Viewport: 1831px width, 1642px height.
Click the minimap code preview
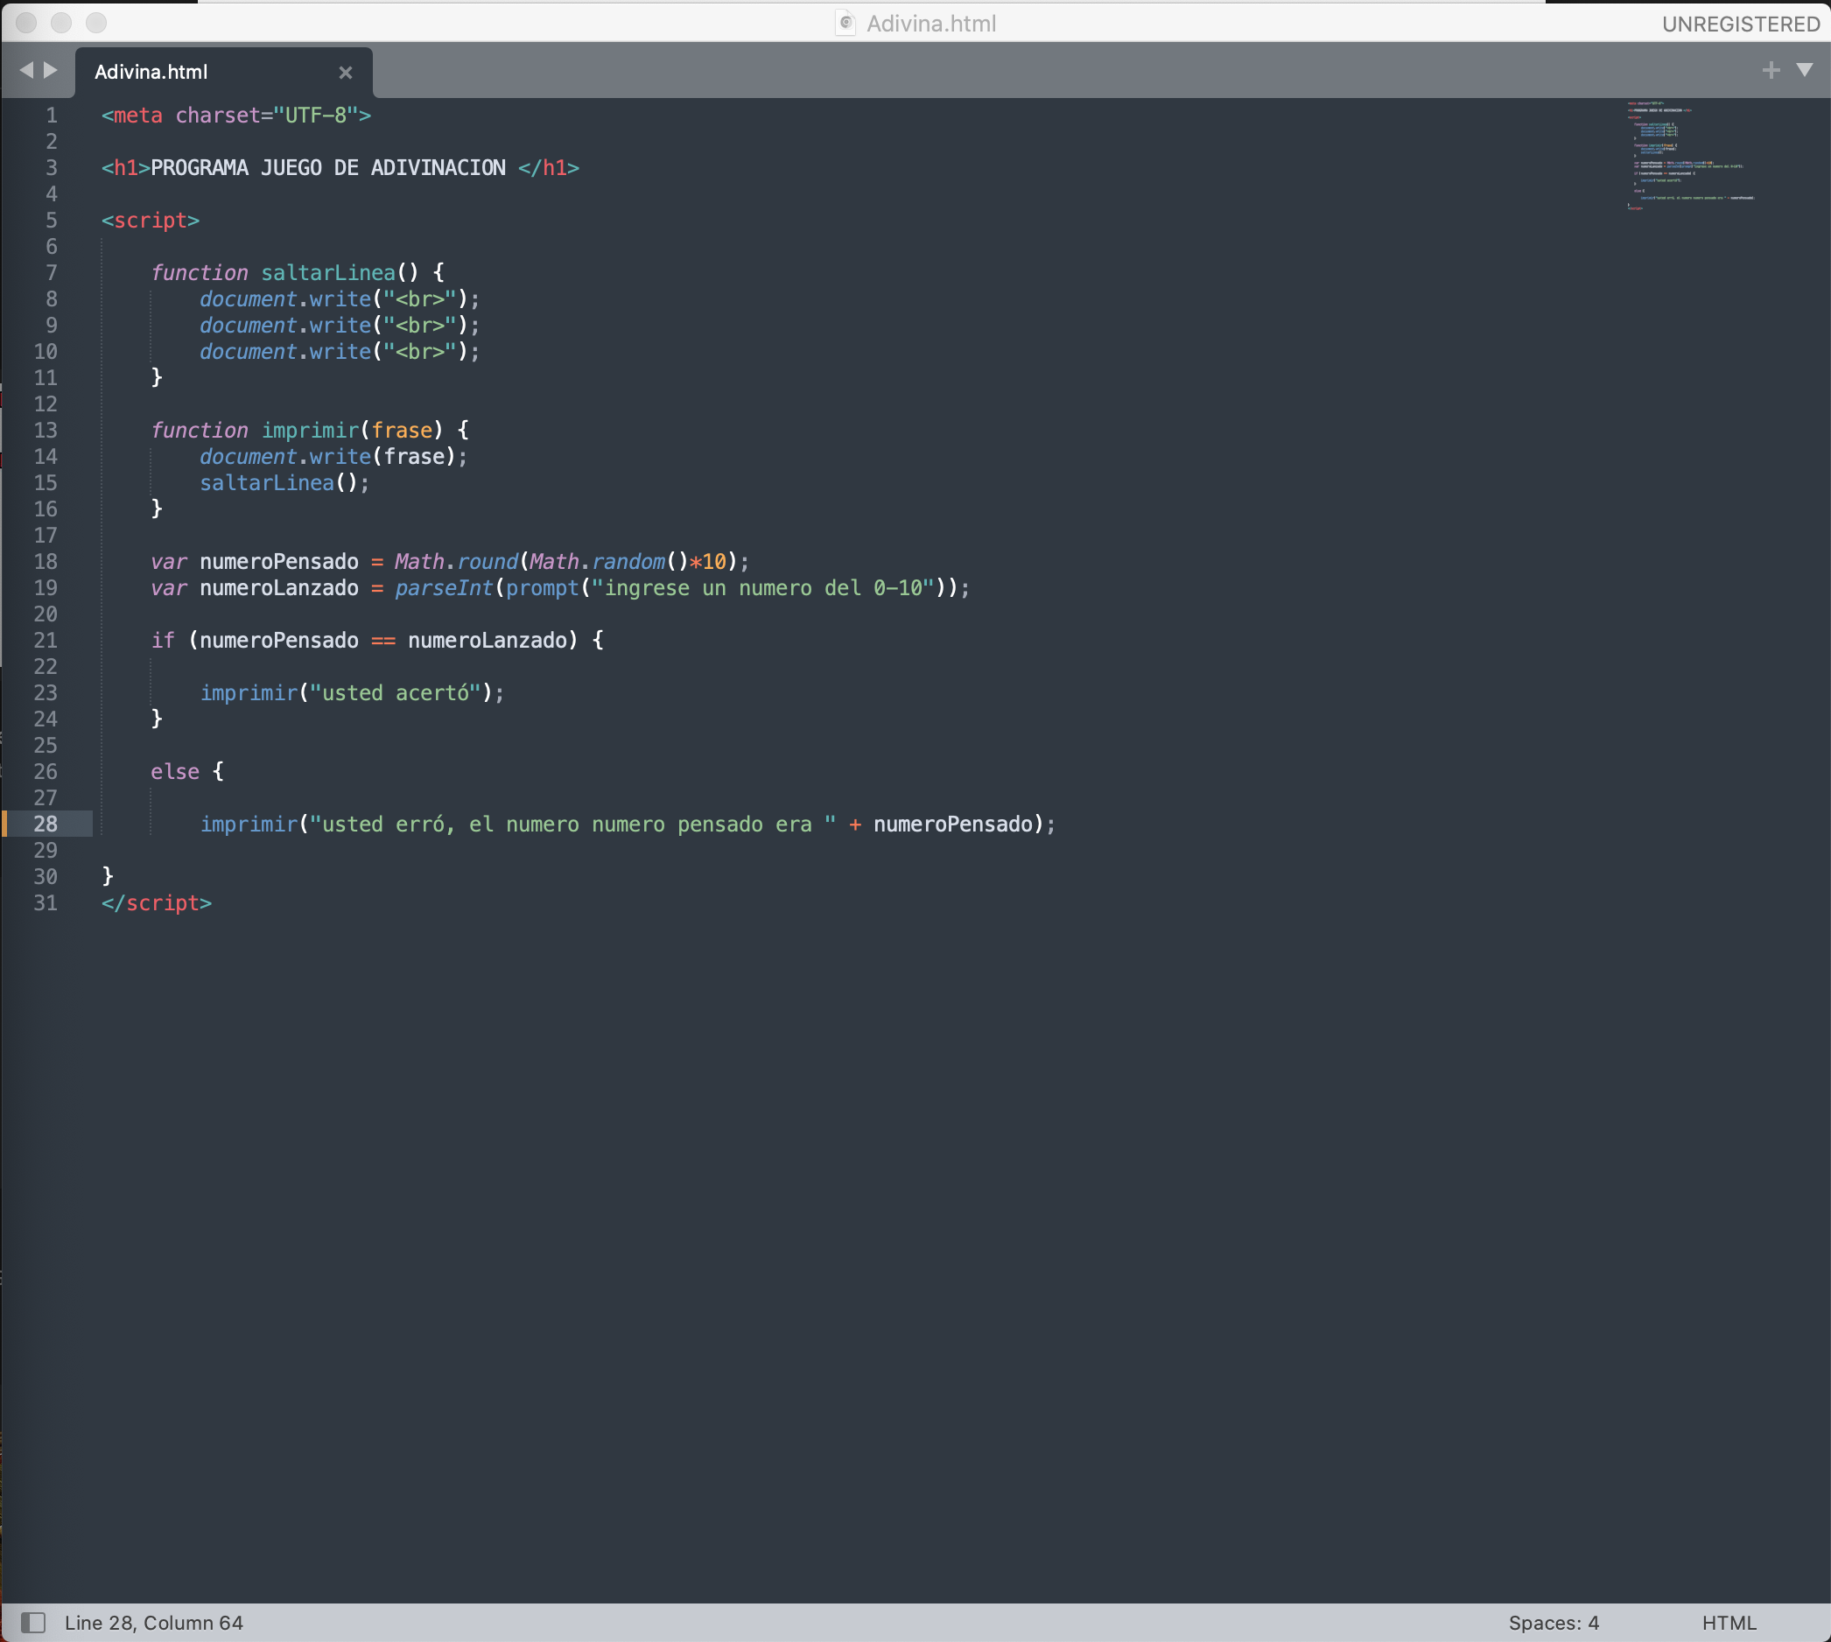click(x=1689, y=156)
